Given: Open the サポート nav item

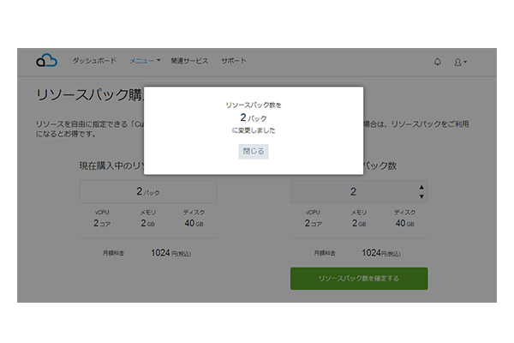Looking at the screenshot, I should point(233,61).
